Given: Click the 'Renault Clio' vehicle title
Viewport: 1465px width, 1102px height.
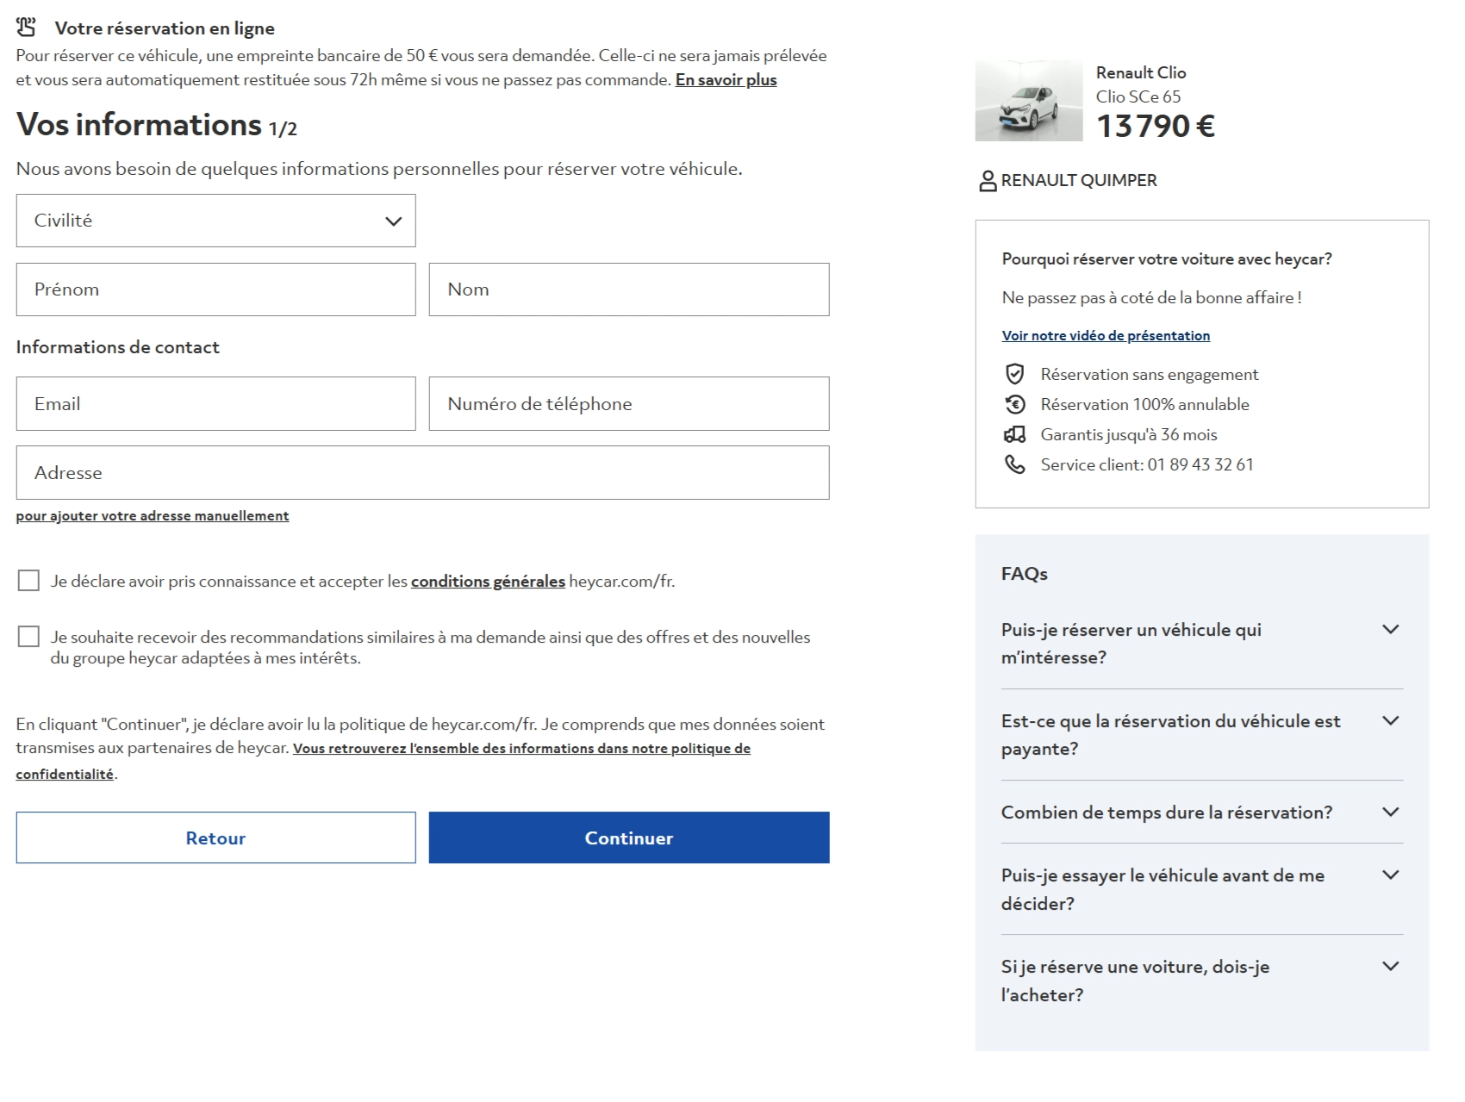Looking at the screenshot, I should [x=1141, y=72].
